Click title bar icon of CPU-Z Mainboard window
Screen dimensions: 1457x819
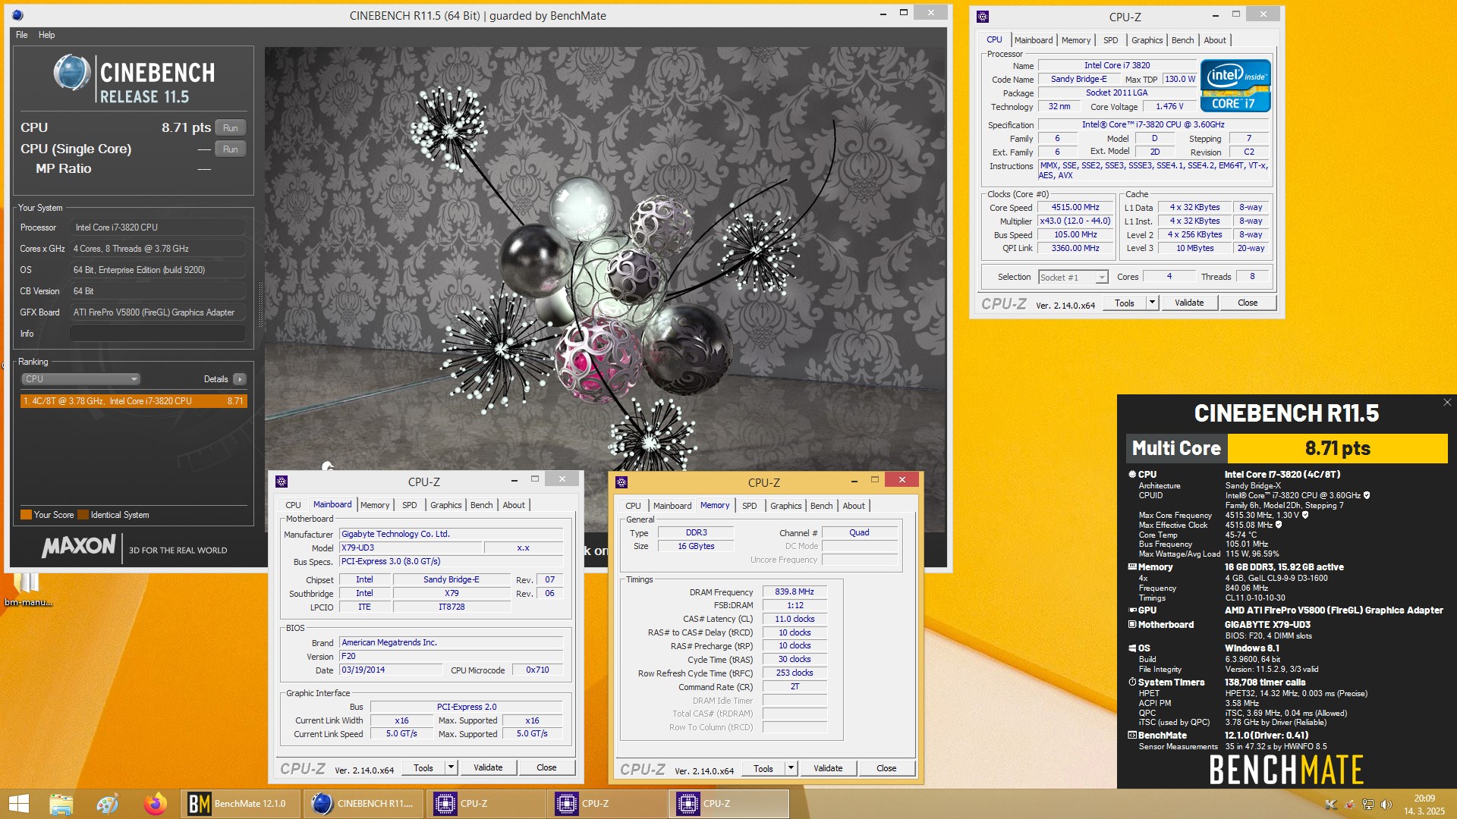[x=282, y=482]
